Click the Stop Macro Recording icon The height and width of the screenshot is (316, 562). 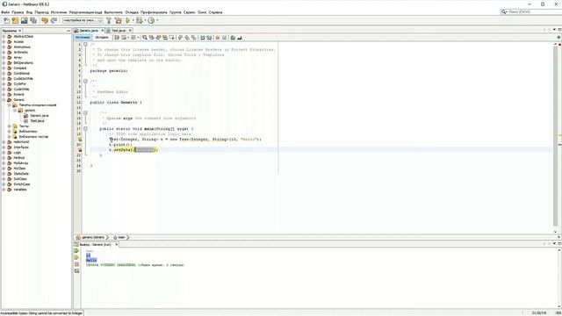pos(225,37)
